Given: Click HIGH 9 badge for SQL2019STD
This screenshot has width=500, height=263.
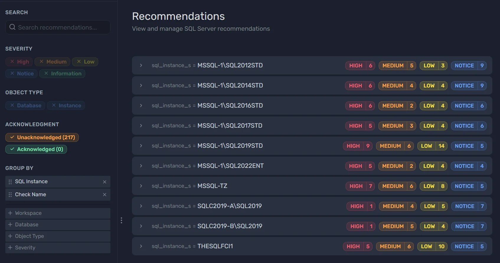Looking at the screenshot, I should click(358, 146).
